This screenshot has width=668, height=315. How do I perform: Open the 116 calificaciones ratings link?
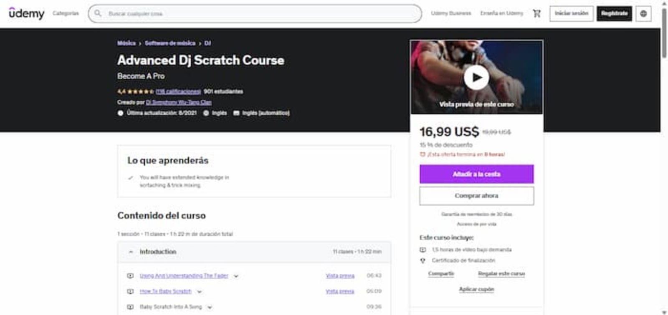(178, 91)
